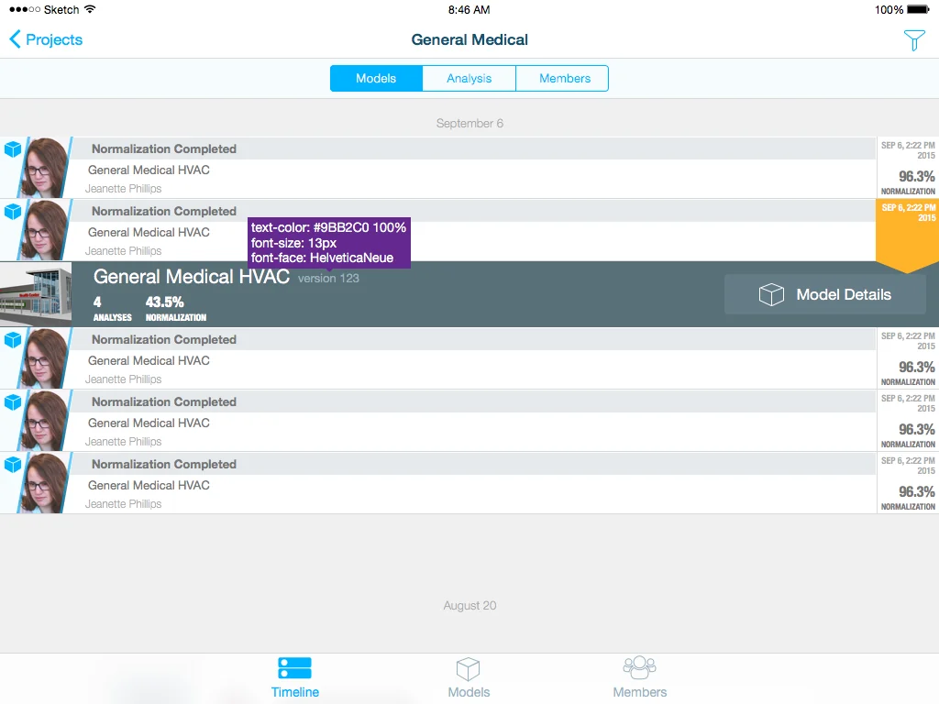
Task: Click the "4 ANALYSES" stat
Action: point(112,309)
